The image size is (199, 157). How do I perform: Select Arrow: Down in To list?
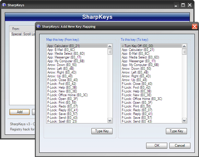click(x=152, y=68)
